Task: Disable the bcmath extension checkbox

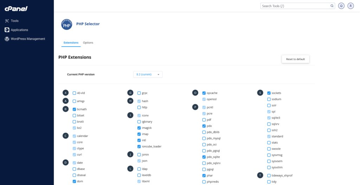Action: point(74,109)
